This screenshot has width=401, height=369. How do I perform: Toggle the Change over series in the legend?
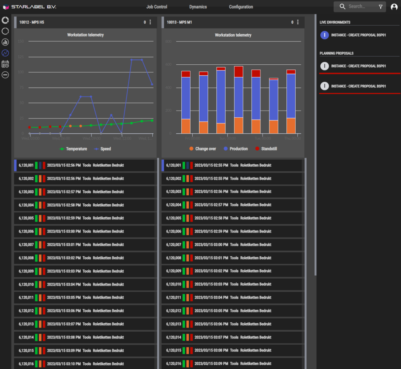202,149
